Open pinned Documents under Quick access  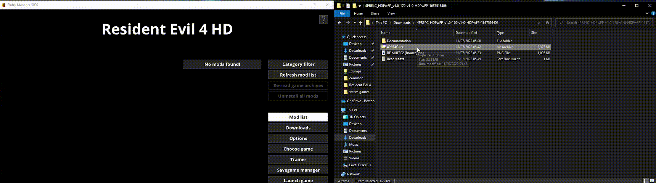point(358,58)
